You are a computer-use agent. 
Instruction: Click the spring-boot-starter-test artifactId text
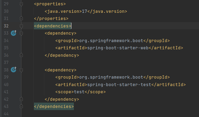click(x=119, y=84)
